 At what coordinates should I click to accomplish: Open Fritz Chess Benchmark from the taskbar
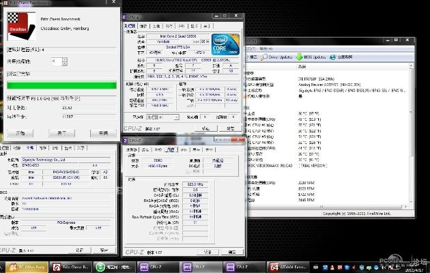[71, 267]
